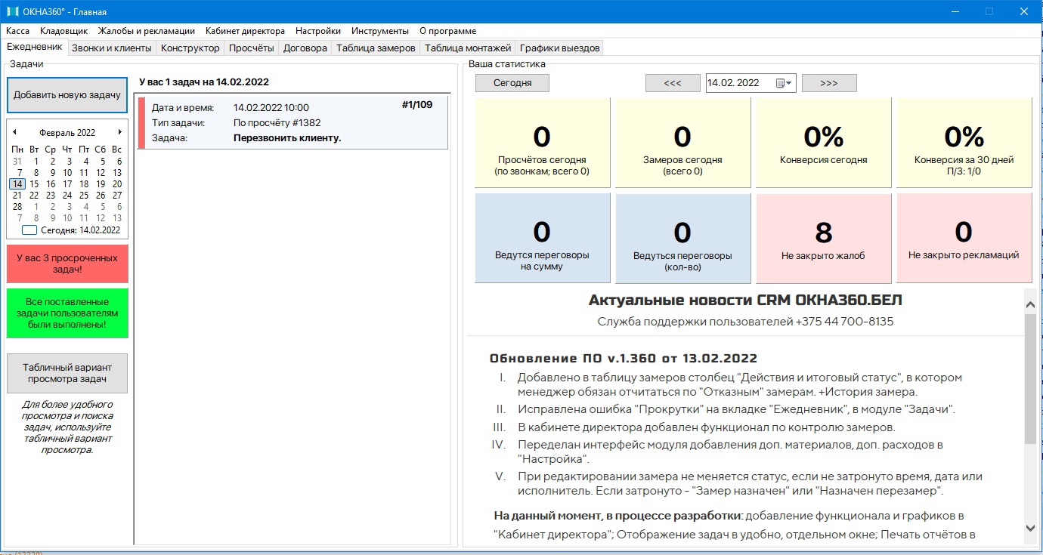Viewport: 1043px width, 555px height.
Task: Click the Конверсия за 30 дней tile
Action: 964,143
